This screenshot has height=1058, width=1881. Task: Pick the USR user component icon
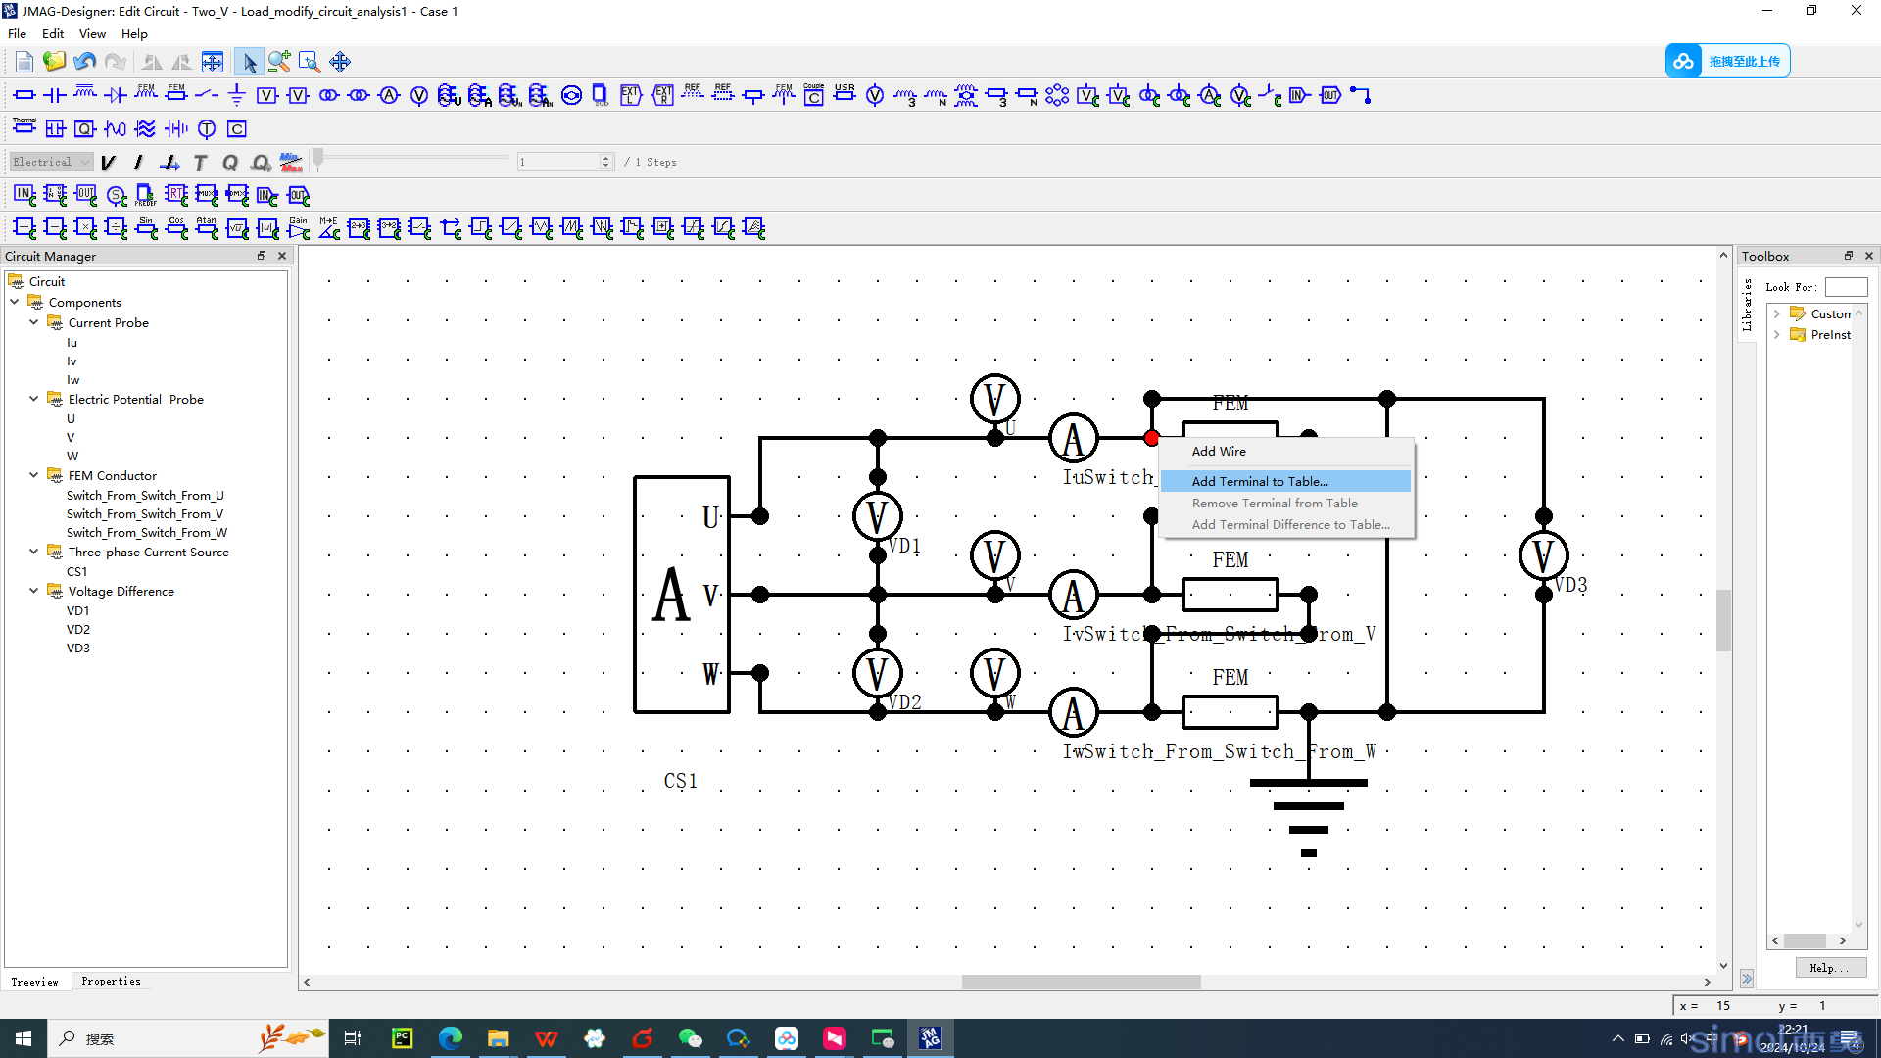coord(844,95)
